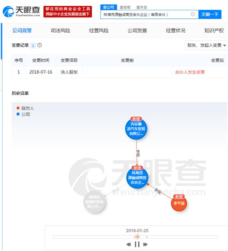Click the 法人股东 table cell

point(69,72)
